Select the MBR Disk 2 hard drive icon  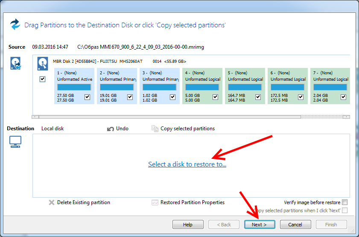click(43, 64)
